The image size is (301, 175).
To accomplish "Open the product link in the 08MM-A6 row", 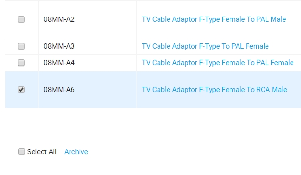I will (214, 90).
